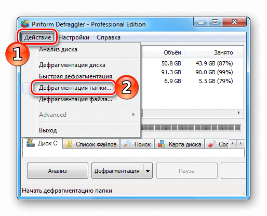Click the drive icon on Диск C: tab
This screenshot has height=216, width=267.
[31, 143]
